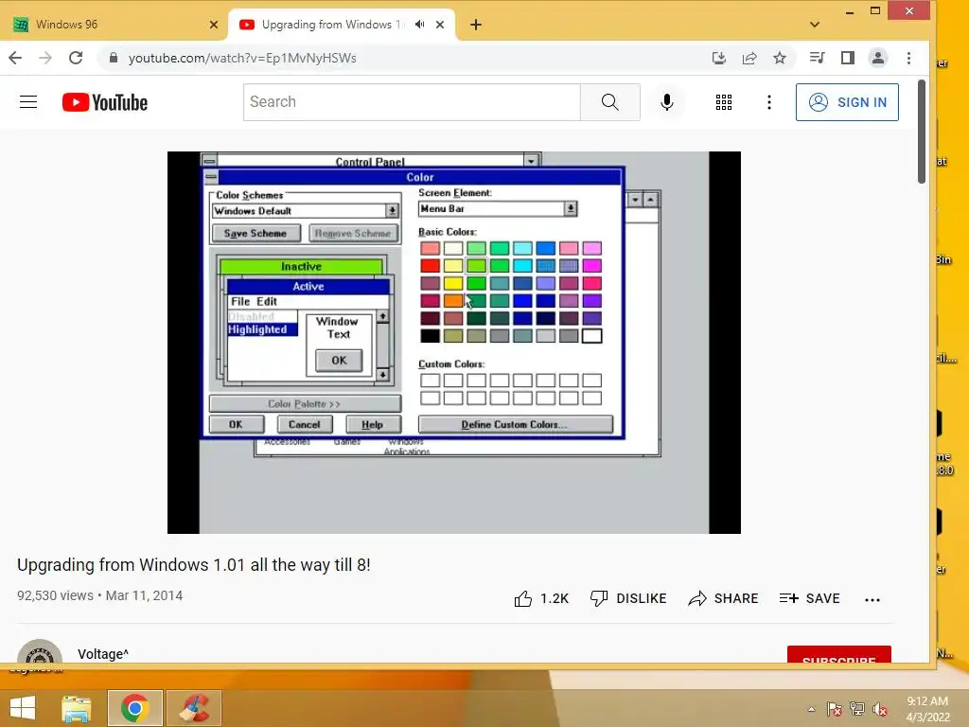Open the Voltage^ channel name link
Viewport: 969px width, 727px height.
tap(103, 654)
